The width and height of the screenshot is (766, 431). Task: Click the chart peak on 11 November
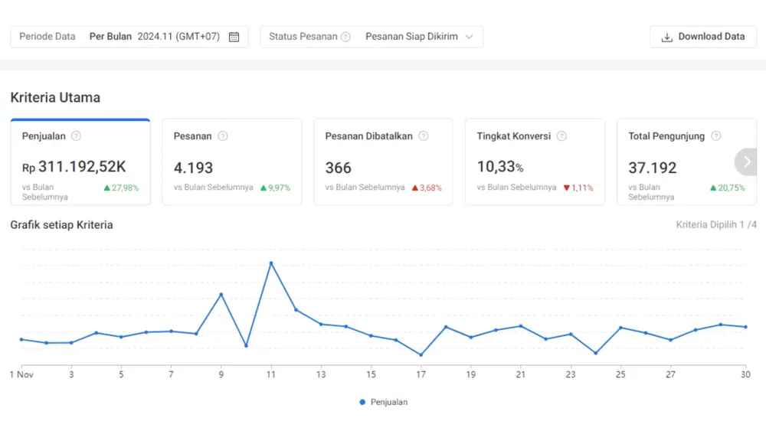(271, 263)
